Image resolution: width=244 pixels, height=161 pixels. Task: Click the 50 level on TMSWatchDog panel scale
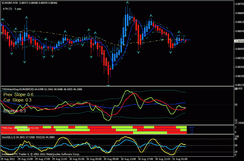click(x=236, y=105)
